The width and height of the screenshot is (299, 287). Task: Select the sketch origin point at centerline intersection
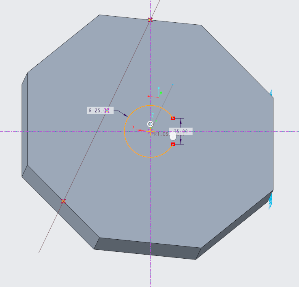click(150, 131)
